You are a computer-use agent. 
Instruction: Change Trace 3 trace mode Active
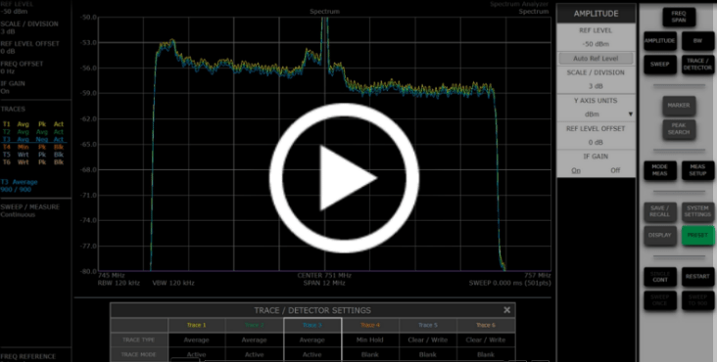click(x=312, y=355)
